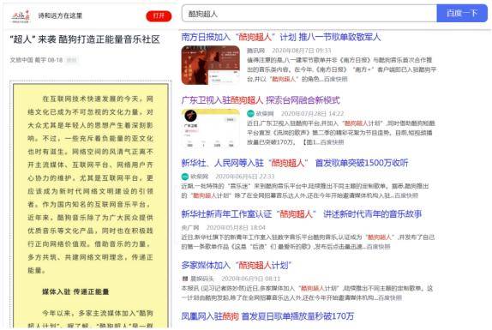Viewport: 492px width, 330px height.
Task: Click the red logo beside 诗和远方在这里
Action: point(21,16)
